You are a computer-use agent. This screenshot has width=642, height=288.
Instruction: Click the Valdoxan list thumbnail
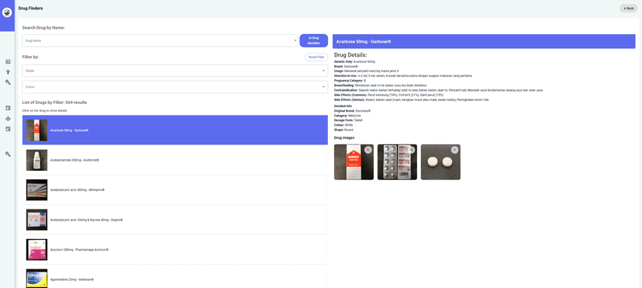(37, 279)
